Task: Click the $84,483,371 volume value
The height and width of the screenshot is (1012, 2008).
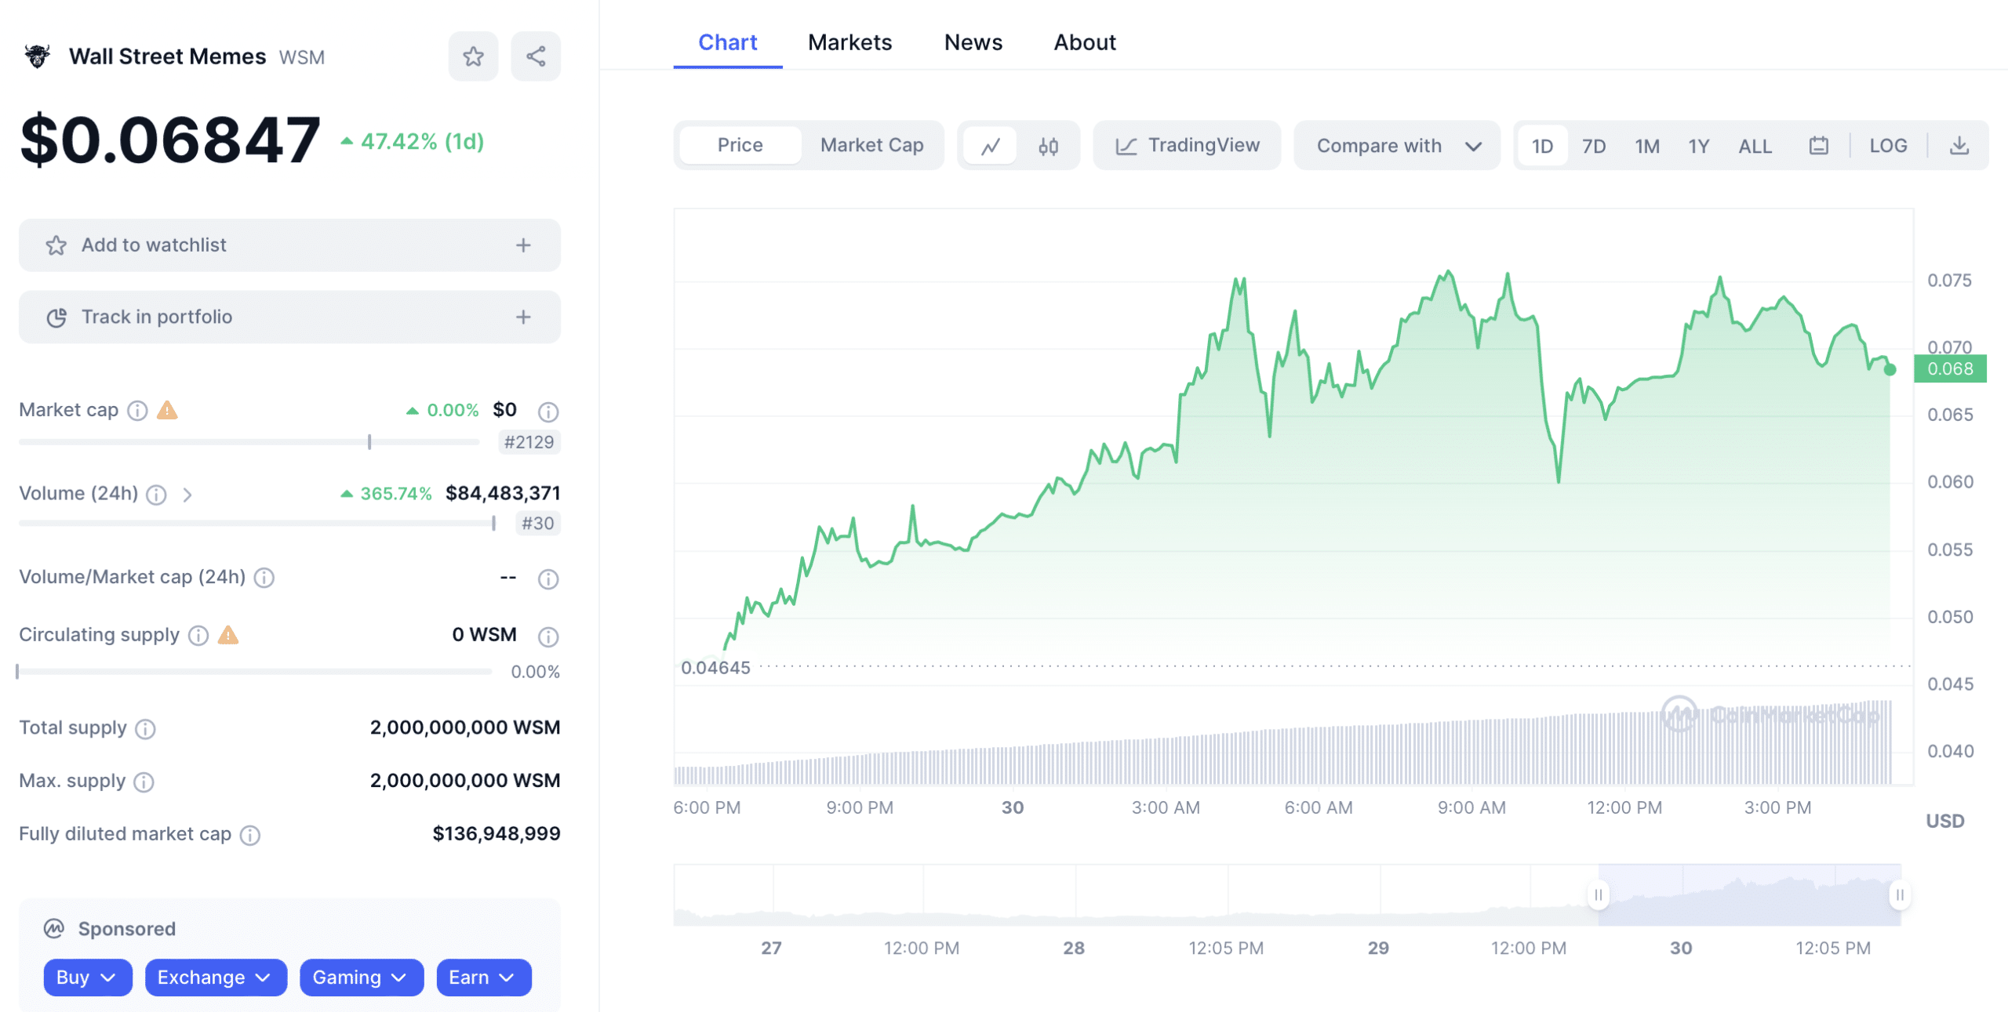Action: click(503, 494)
